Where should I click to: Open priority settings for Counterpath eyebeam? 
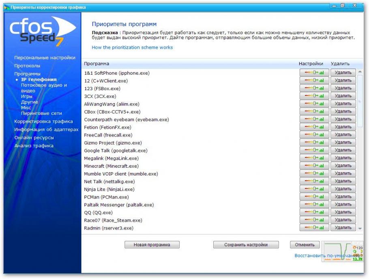coord(314,119)
